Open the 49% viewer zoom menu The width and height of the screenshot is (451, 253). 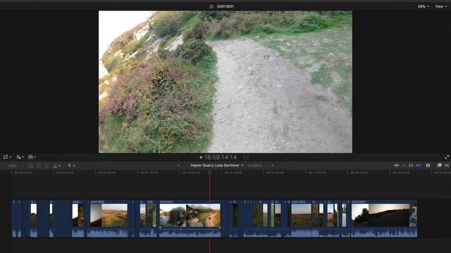coord(423,6)
